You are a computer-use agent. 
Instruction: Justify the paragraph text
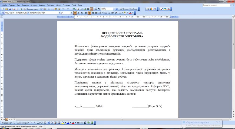point(96,13)
